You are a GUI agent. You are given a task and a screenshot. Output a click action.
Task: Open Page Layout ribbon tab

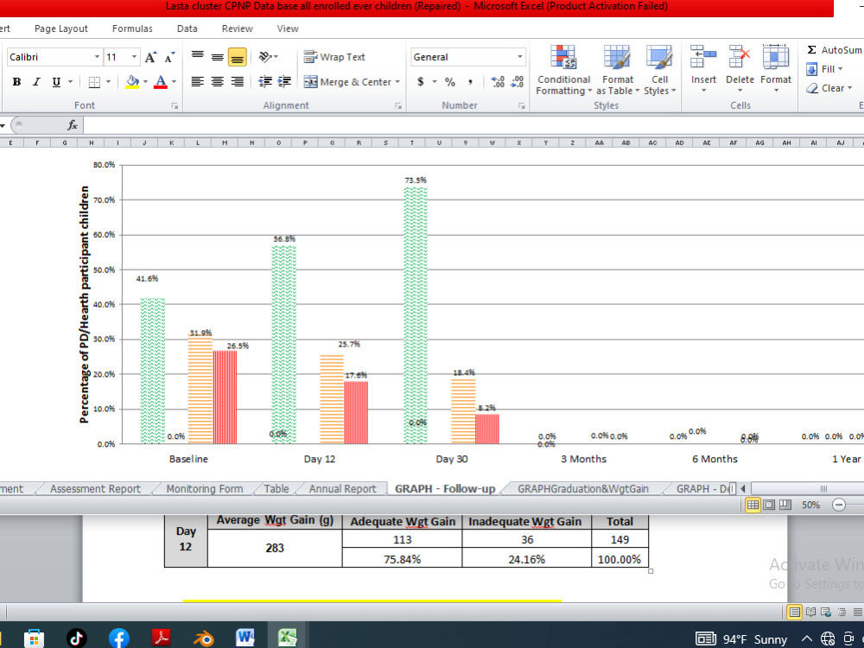60,29
